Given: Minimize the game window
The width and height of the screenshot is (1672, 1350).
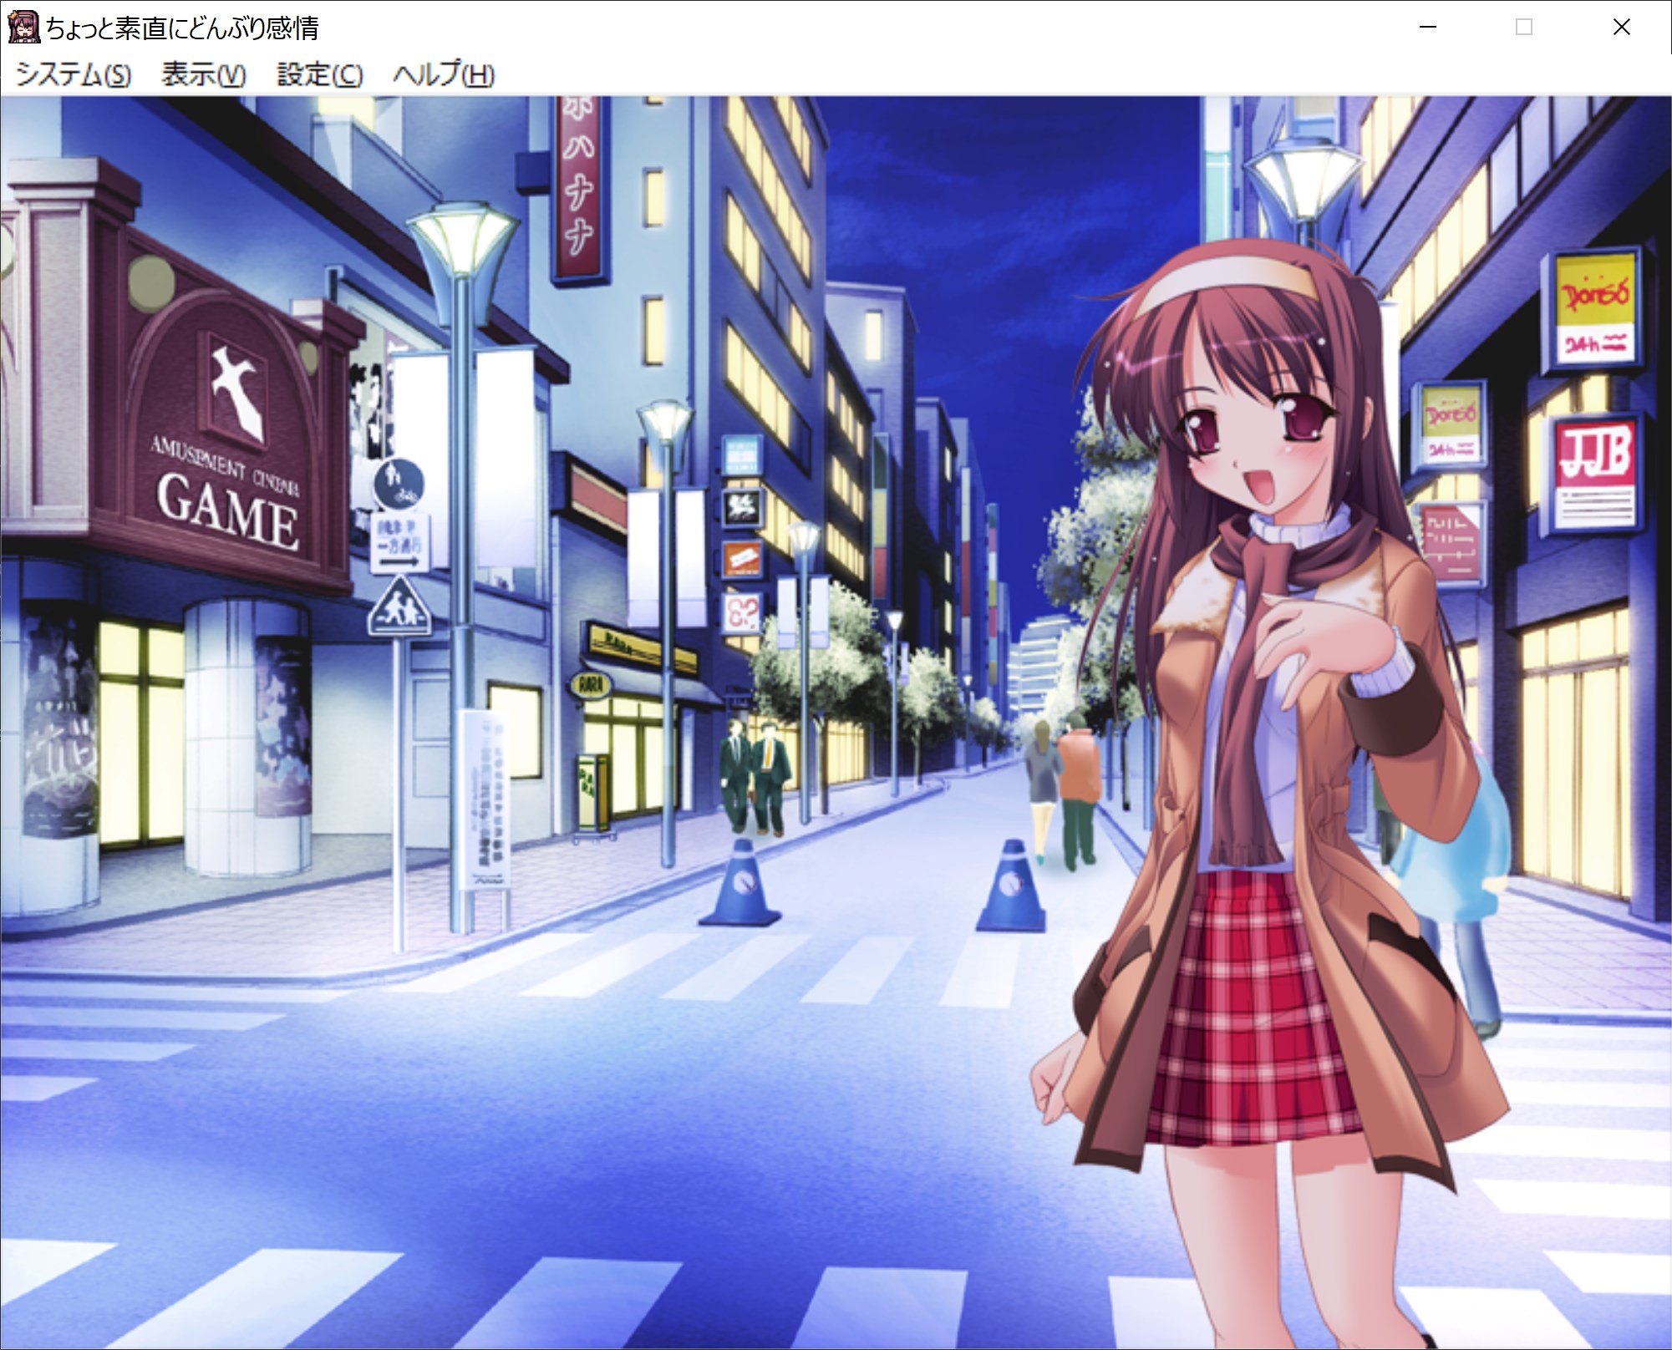Looking at the screenshot, I should tap(1427, 28).
